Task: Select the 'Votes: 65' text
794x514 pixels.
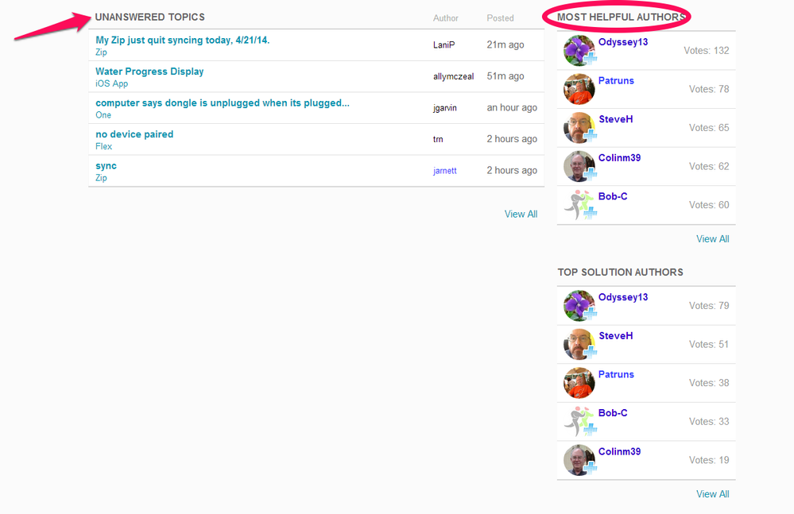Action: (709, 127)
